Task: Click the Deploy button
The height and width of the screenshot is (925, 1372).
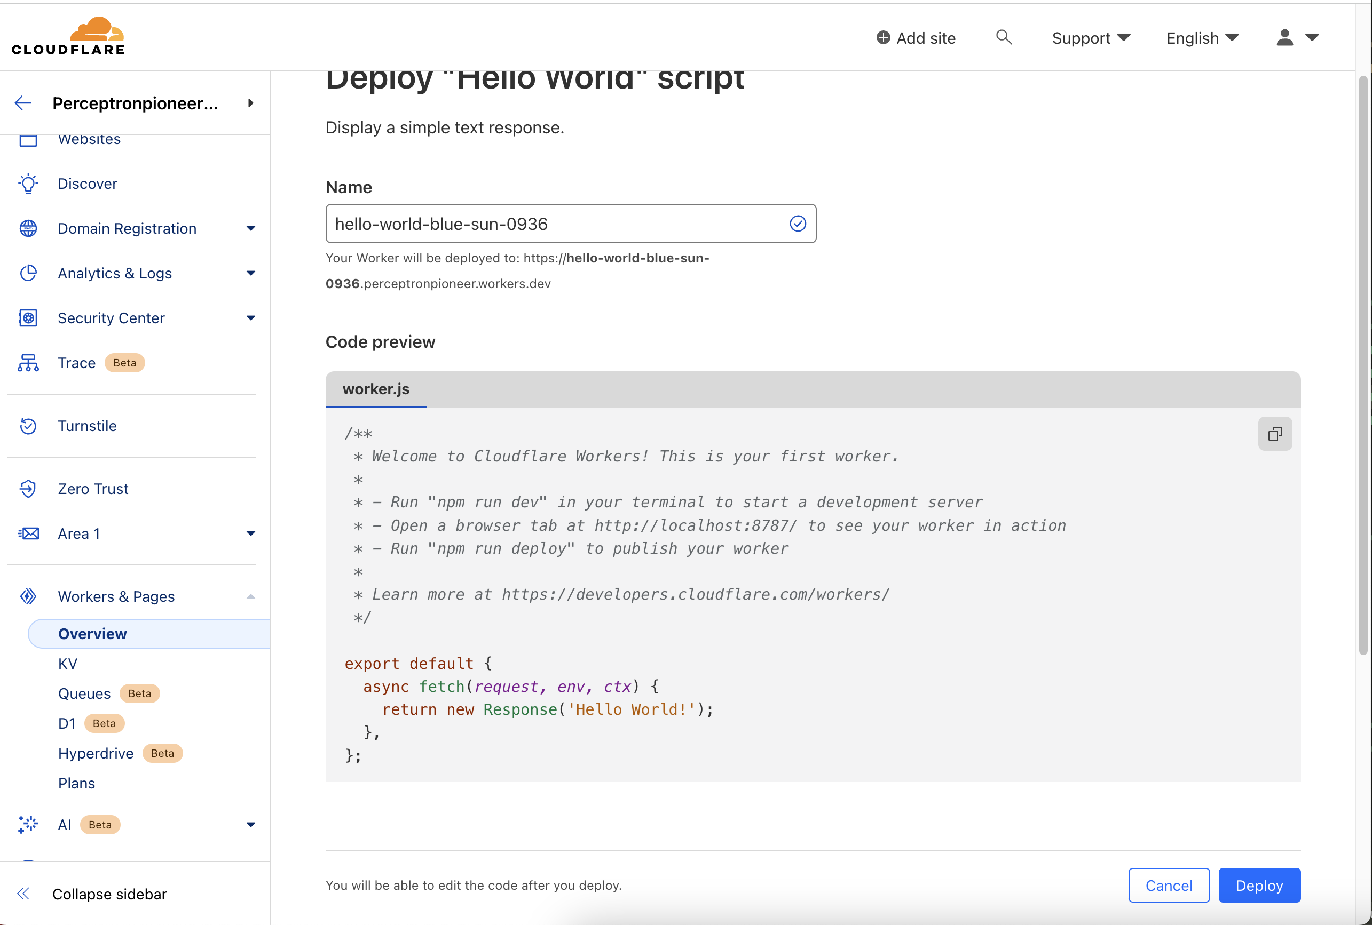Action: 1259,886
